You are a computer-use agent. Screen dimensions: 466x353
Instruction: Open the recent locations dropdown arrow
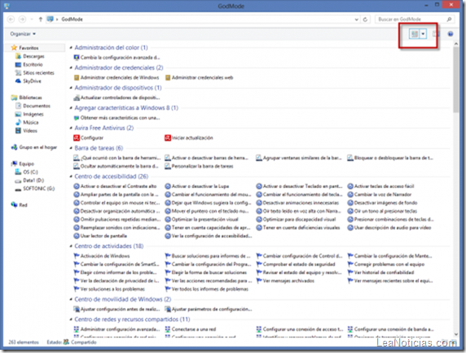click(x=32, y=20)
